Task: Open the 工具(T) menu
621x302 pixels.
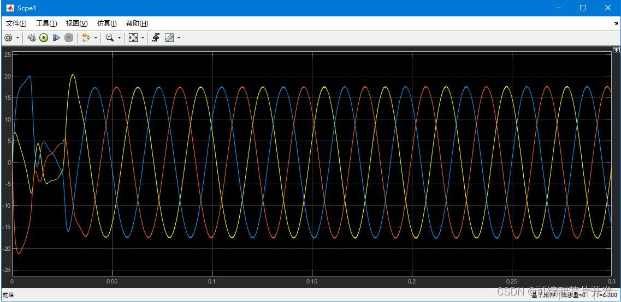Action: coord(46,23)
